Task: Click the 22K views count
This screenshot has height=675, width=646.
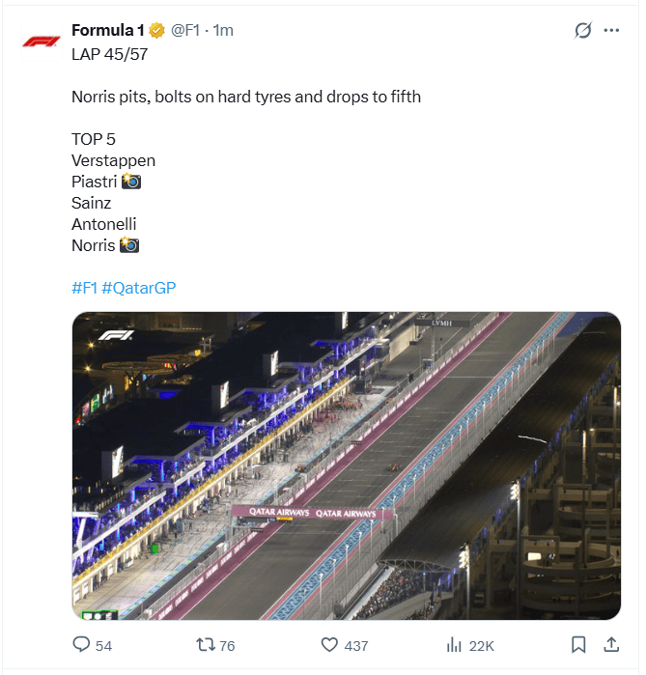Action: pyautogui.click(x=481, y=645)
